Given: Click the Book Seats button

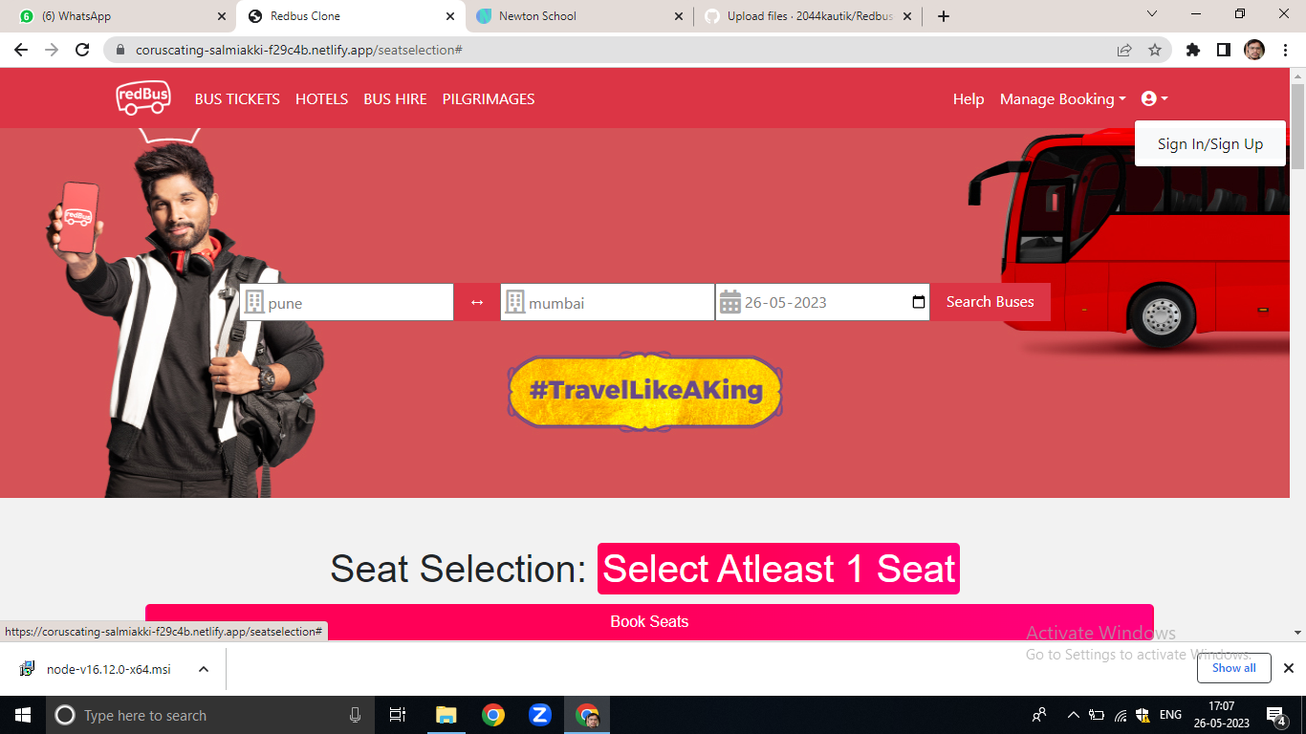Looking at the screenshot, I should (x=649, y=621).
